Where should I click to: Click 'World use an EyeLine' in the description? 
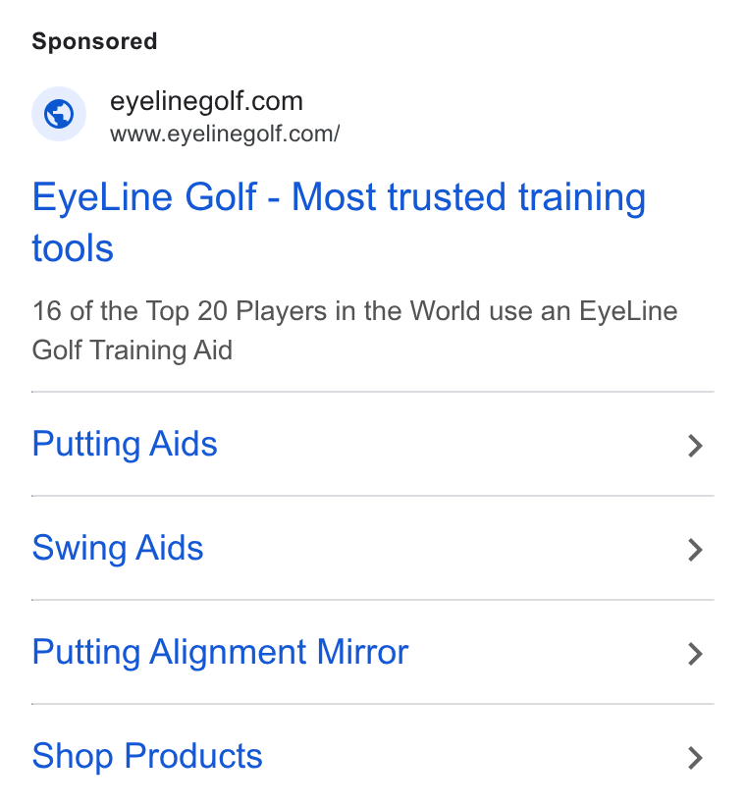click(x=544, y=311)
